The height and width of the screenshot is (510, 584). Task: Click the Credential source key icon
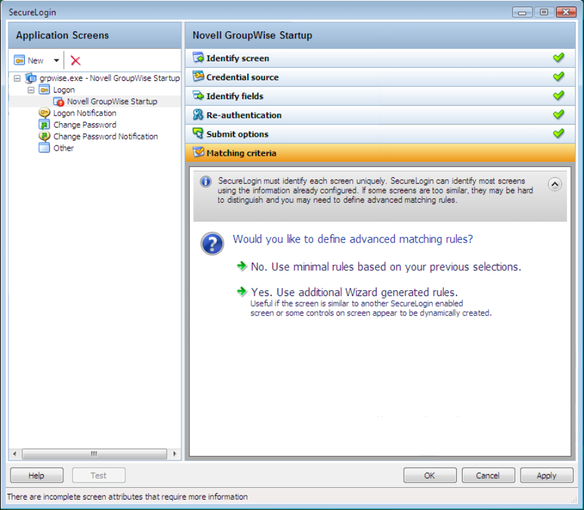tap(198, 76)
